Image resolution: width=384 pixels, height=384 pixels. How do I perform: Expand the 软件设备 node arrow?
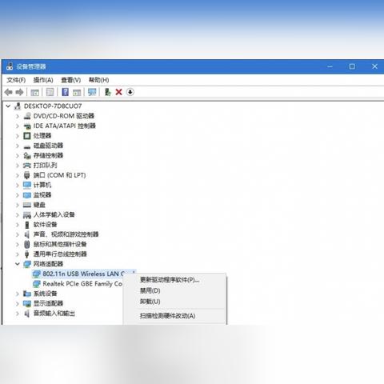[x=18, y=225]
